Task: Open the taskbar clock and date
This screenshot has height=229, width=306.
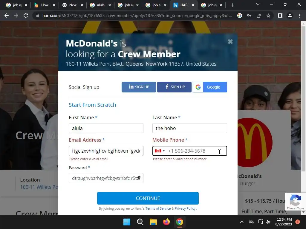Action: point(284,222)
